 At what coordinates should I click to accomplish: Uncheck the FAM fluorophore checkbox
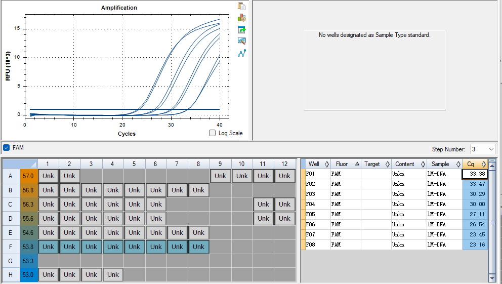point(6,148)
